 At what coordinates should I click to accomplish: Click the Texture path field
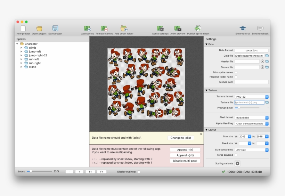click(x=252, y=82)
